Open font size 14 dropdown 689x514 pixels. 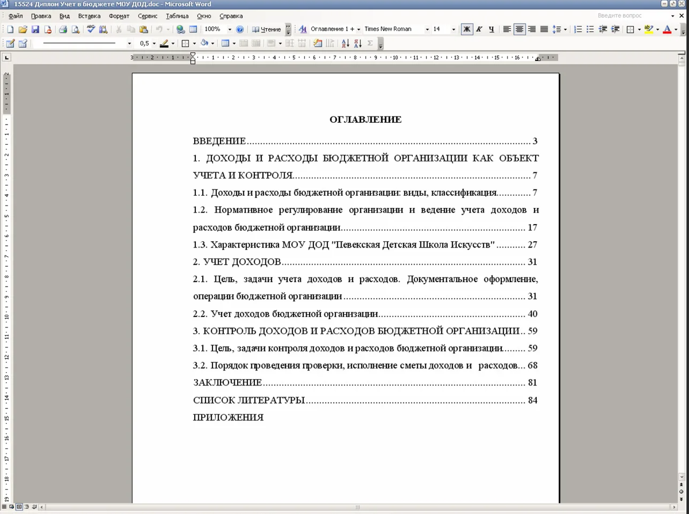pyautogui.click(x=454, y=29)
